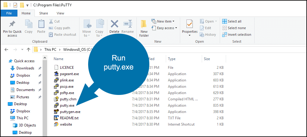The height and width of the screenshot is (137, 307).
Task: Click the Internet Shortcut type cell
Action: (181, 124)
